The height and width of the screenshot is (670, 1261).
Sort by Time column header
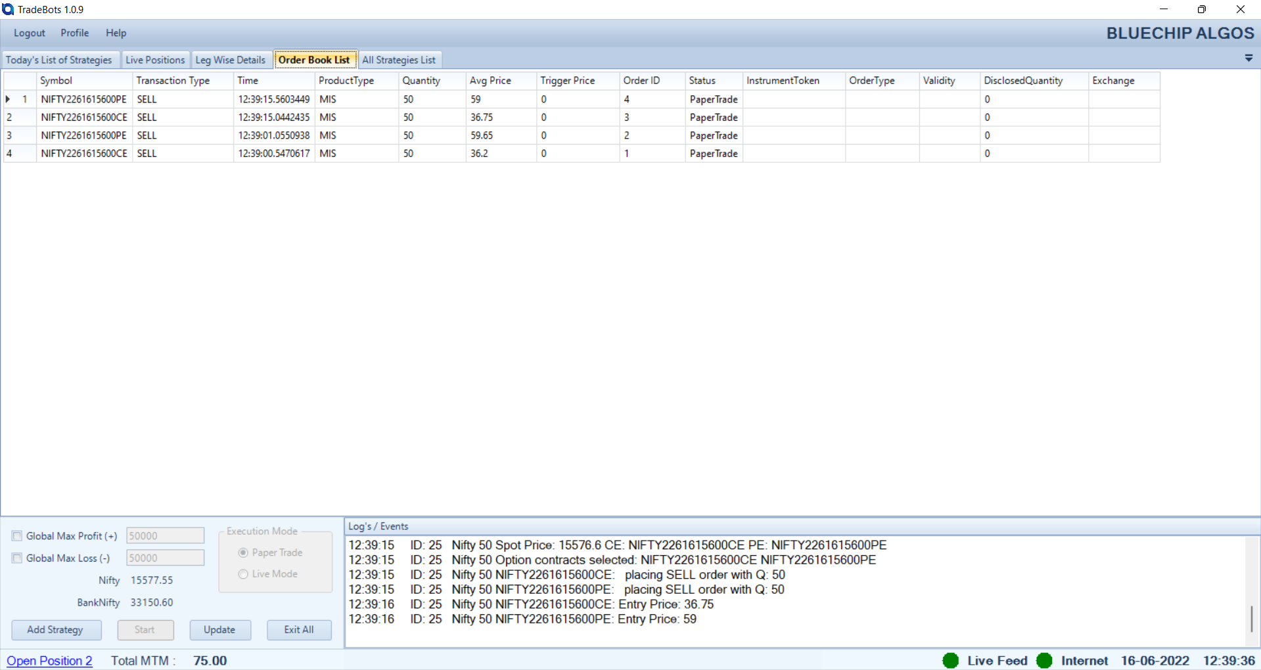coord(274,81)
